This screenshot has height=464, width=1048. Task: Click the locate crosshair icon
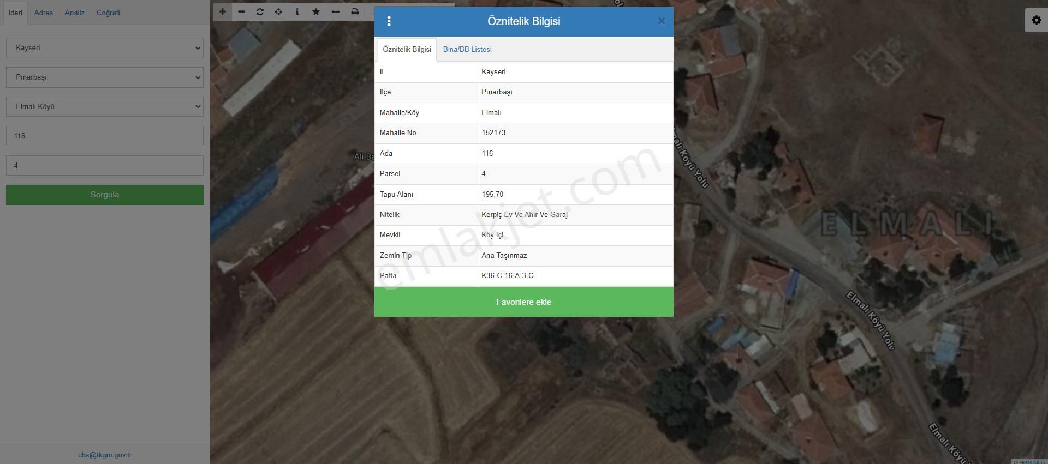pyautogui.click(x=278, y=12)
